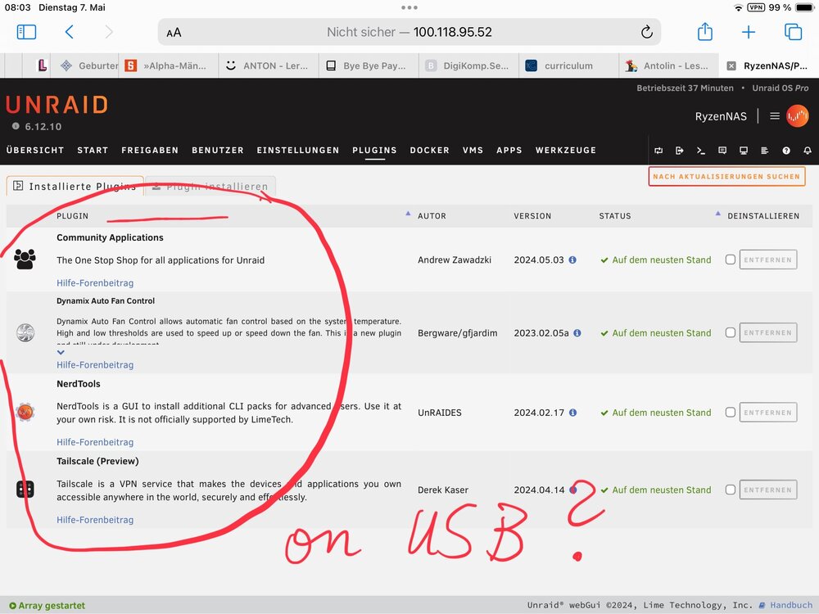Open the APPS menu item
Screen dimensions: 819x614
click(x=509, y=151)
